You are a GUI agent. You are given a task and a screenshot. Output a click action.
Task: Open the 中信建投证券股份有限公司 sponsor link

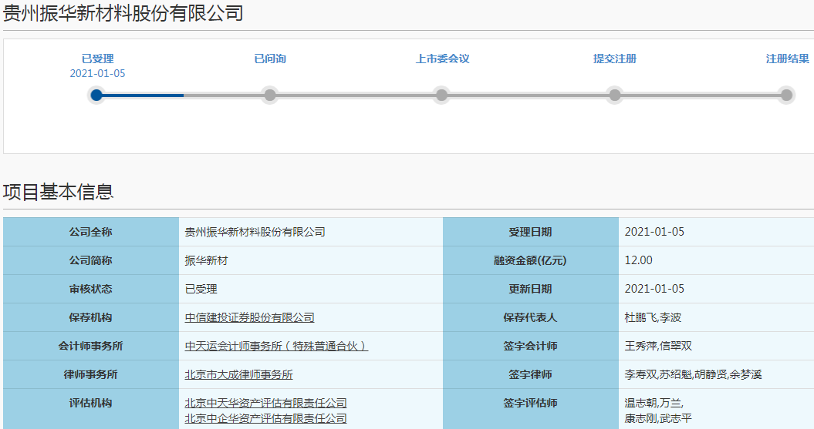point(250,317)
